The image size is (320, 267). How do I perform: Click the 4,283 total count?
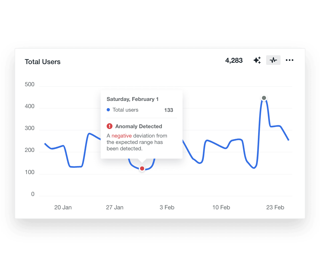pyautogui.click(x=234, y=61)
